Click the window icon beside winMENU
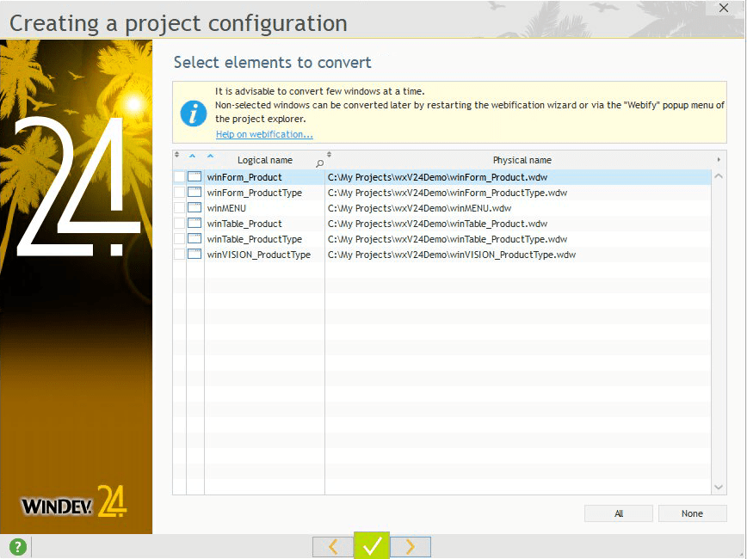 [x=194, y=208]
